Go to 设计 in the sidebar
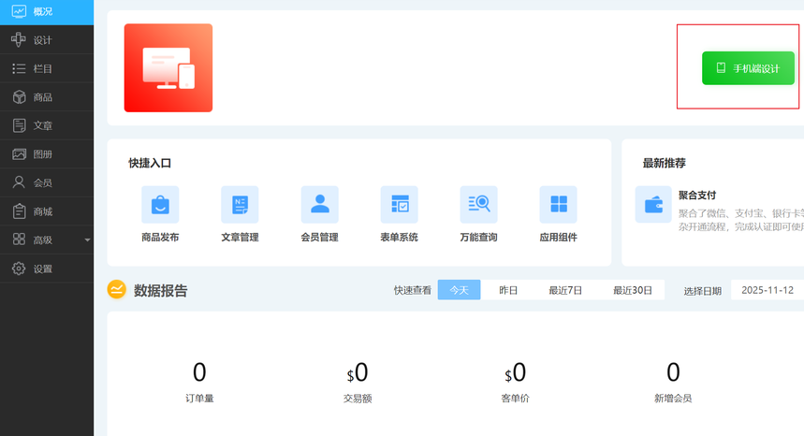The height and width of the screenshot is (436, 804). tap(42, 40)
